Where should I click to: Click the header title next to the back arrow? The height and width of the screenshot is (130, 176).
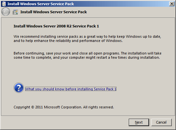[x=53, y=12]
